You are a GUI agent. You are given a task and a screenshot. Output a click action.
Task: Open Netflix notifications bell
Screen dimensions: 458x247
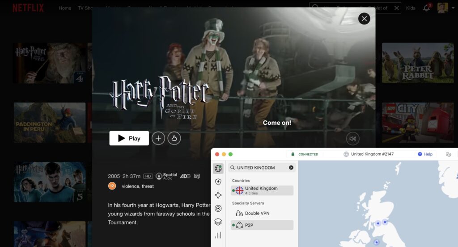(x=427, y=8)
